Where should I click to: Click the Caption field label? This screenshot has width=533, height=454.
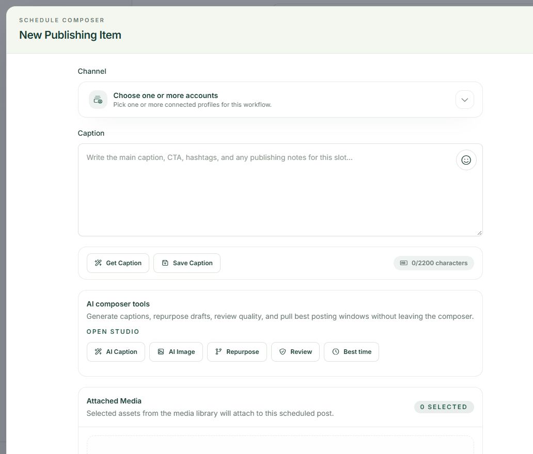91,133
